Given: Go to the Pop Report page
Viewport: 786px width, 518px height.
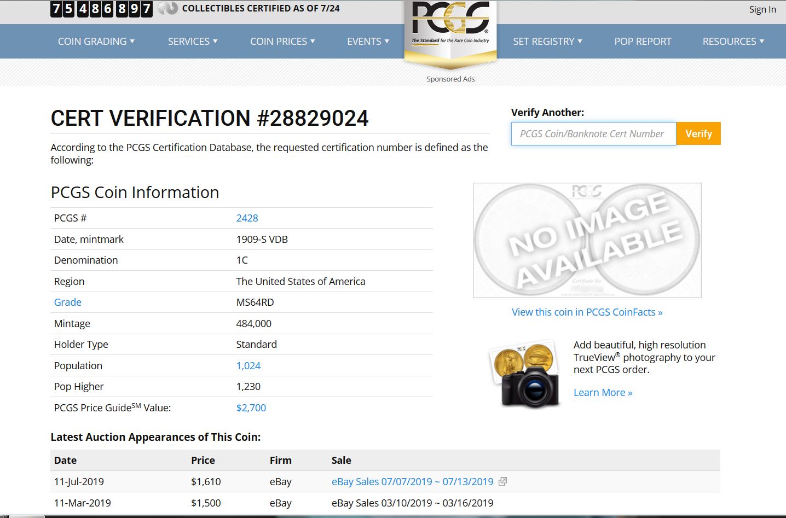Looking at the screenshot, I should pos(643,42).
